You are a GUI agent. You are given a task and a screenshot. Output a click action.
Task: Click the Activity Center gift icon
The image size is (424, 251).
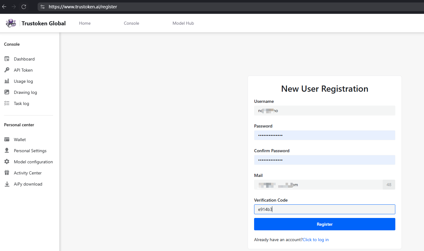tap(7, 173)
